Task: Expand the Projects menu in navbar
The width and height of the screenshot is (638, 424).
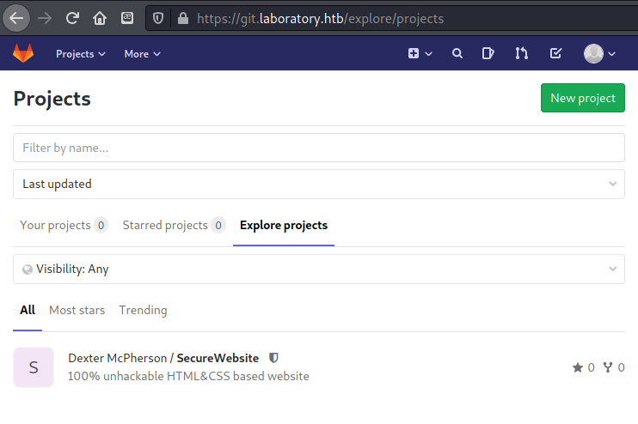Action: (x=81, y=53)
